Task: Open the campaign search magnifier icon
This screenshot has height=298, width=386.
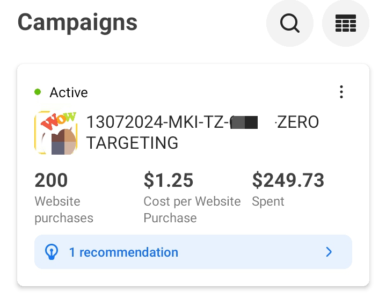Action: 290,23
